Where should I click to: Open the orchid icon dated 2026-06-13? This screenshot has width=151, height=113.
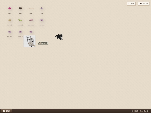pyautogui.click(x=10, y=32)
